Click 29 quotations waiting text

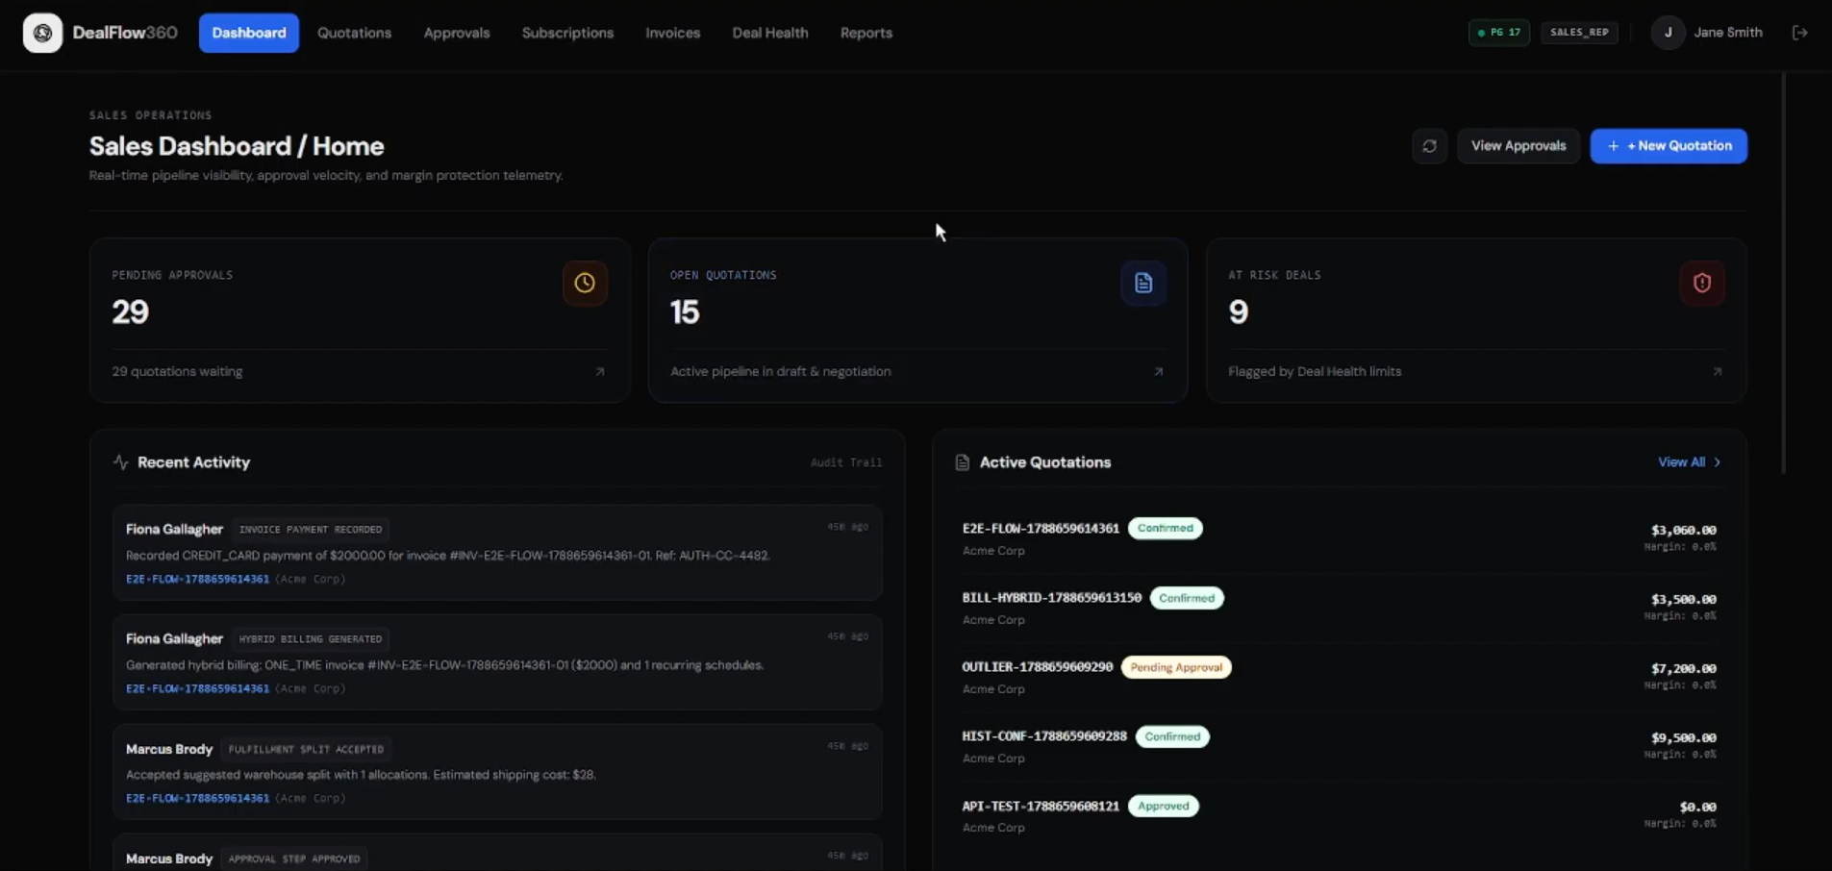[177, 371]
